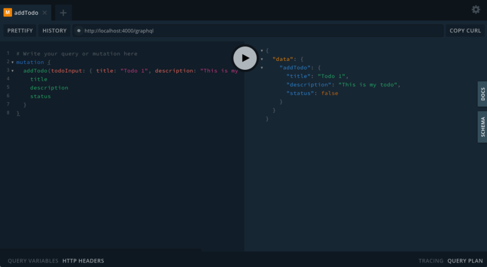487x267 pixels.
Task: Click the endpoint status dot
Action: point(79,31)
